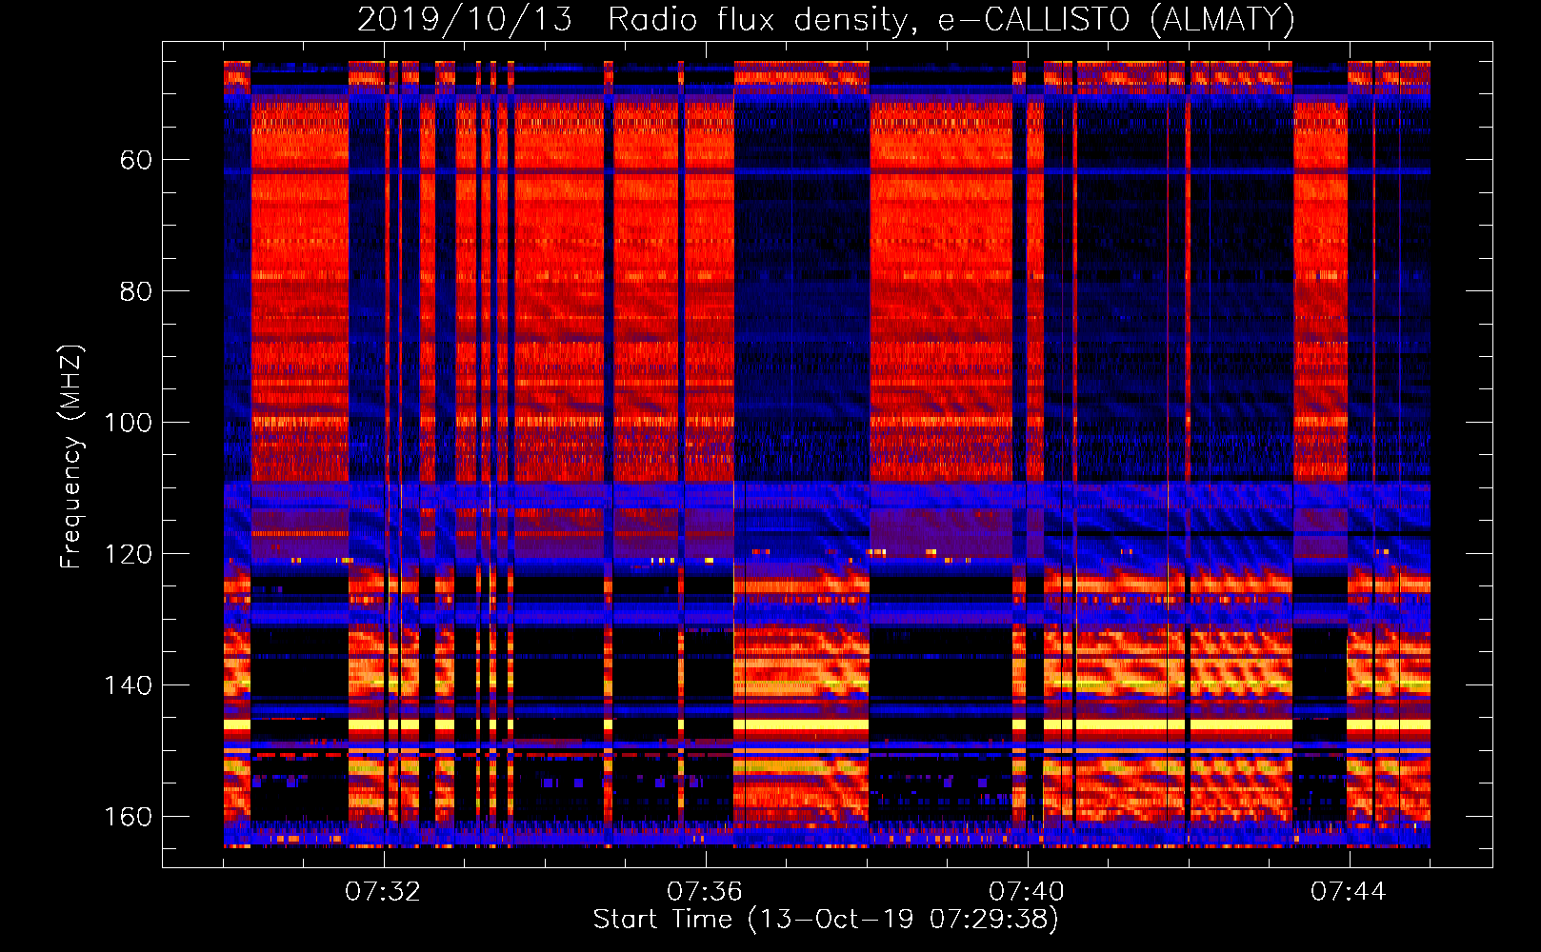Click the 'Frequency (MHZ)' axis label

pos(71,457)
